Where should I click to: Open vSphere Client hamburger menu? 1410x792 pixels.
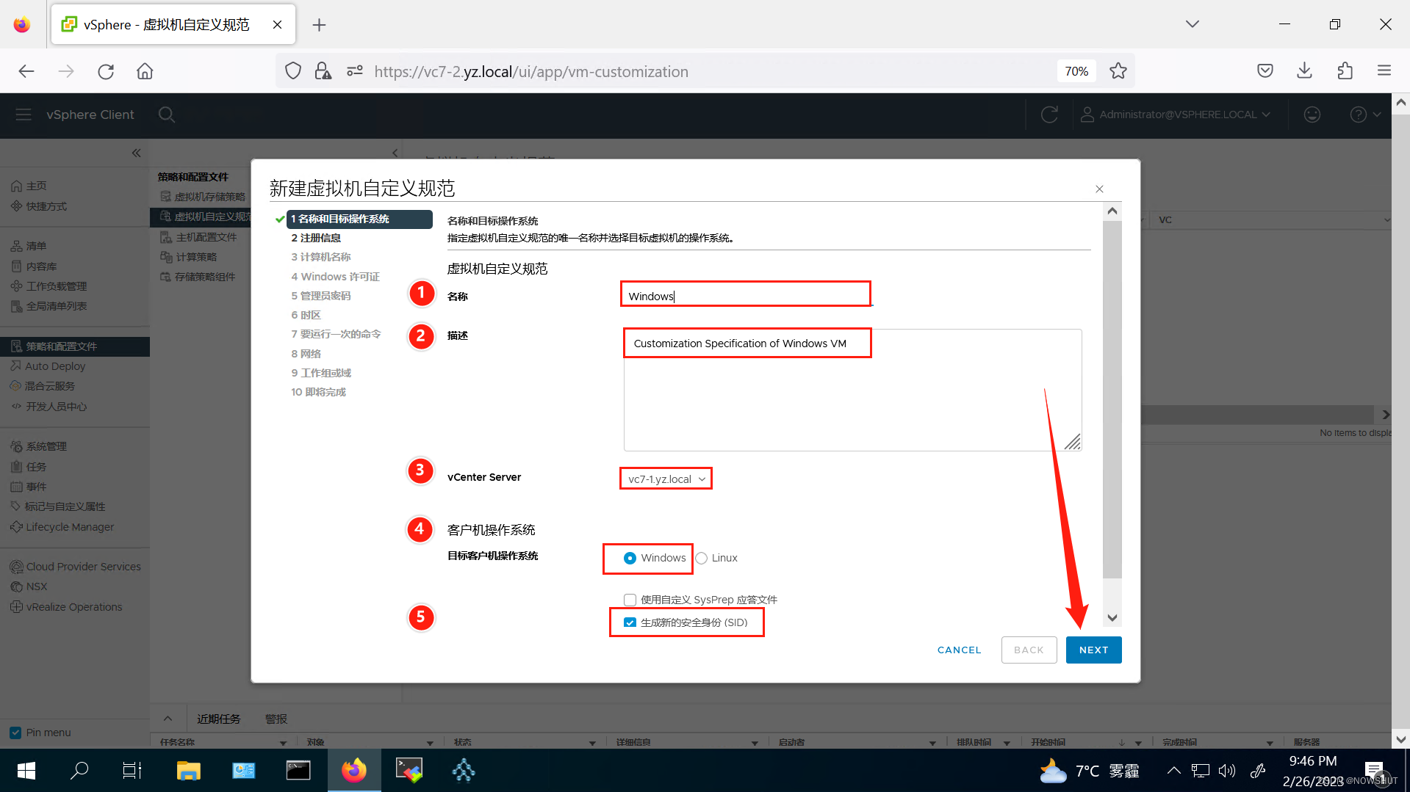click(x=24, y=115)
